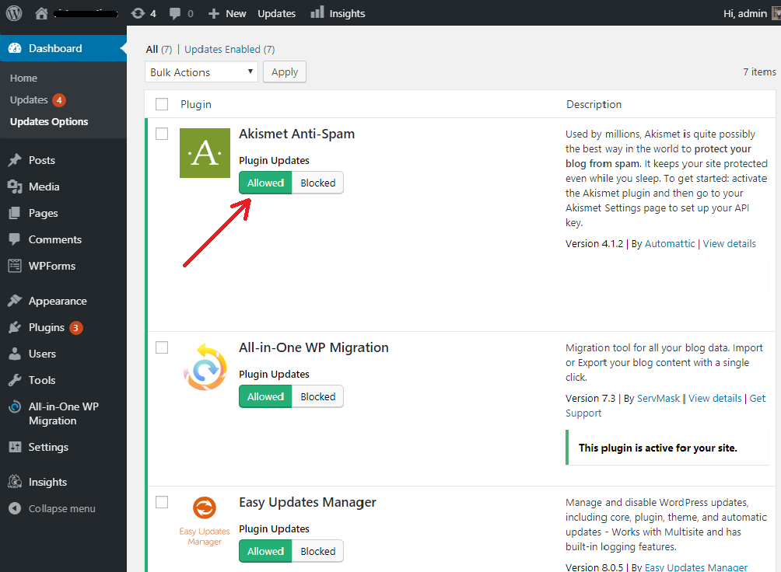The image size is (781, 572).
Task: Click the Easy Updates Manager plugin title
Action: point(307,502)
